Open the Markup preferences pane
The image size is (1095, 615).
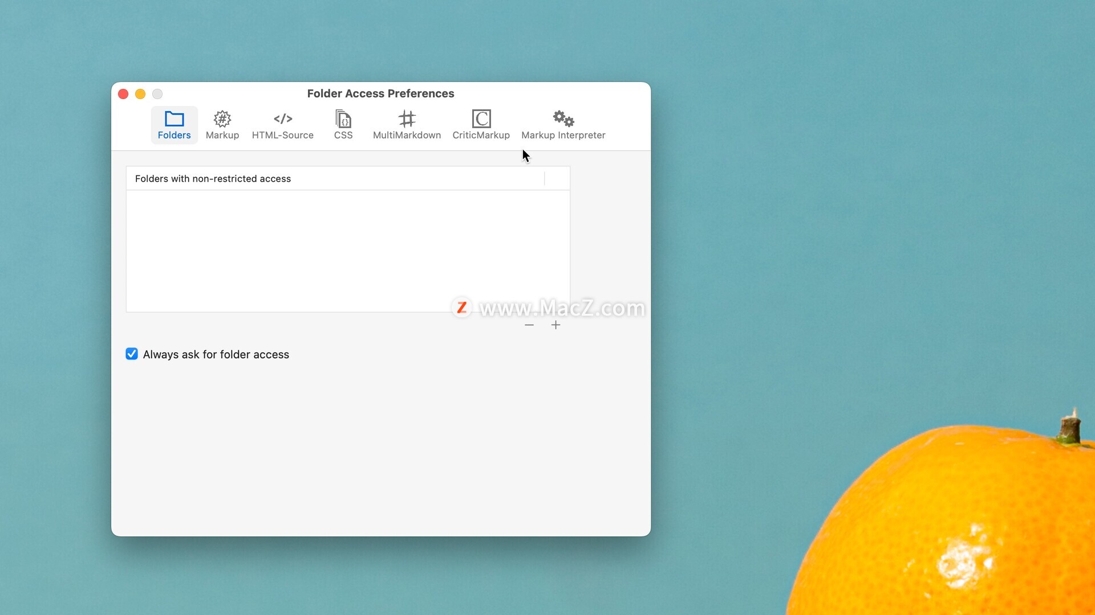[x=222, y=125]
